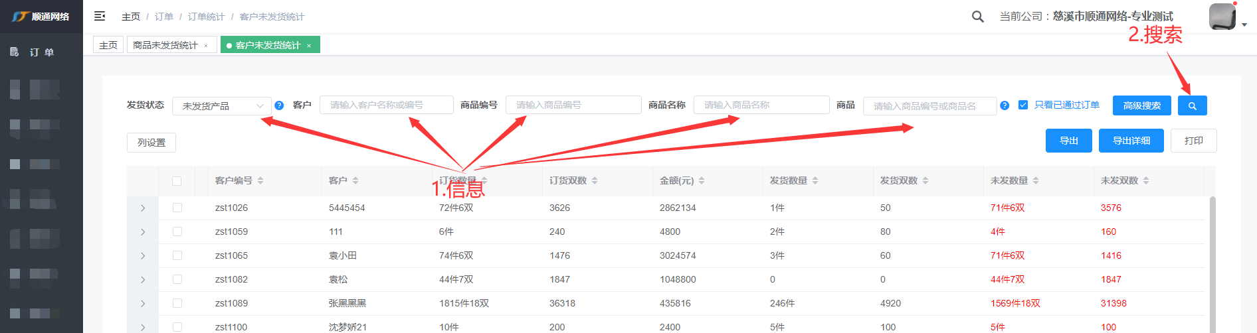The image size is (1257, 333).
Task: Open the 发货状态 dropdown
Action: tap(221, 106)
